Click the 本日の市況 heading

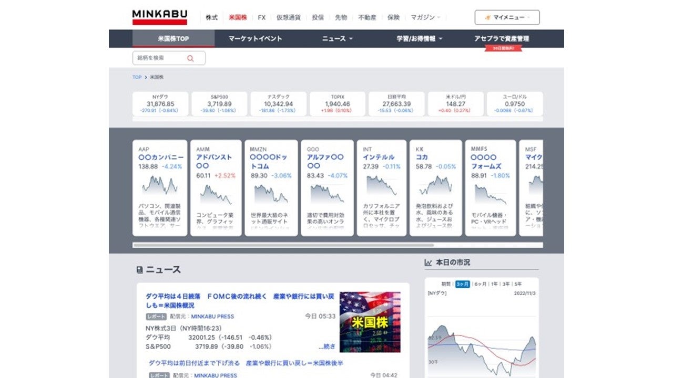coord(453,262)
